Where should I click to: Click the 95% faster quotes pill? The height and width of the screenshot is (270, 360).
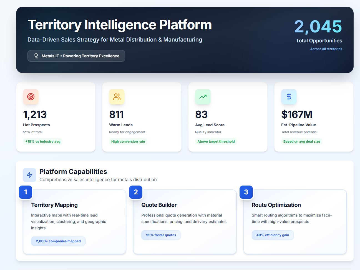(161, 235)
